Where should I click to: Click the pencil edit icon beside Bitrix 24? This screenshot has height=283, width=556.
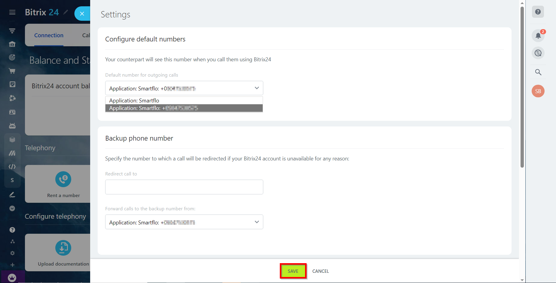pos(66,12)
